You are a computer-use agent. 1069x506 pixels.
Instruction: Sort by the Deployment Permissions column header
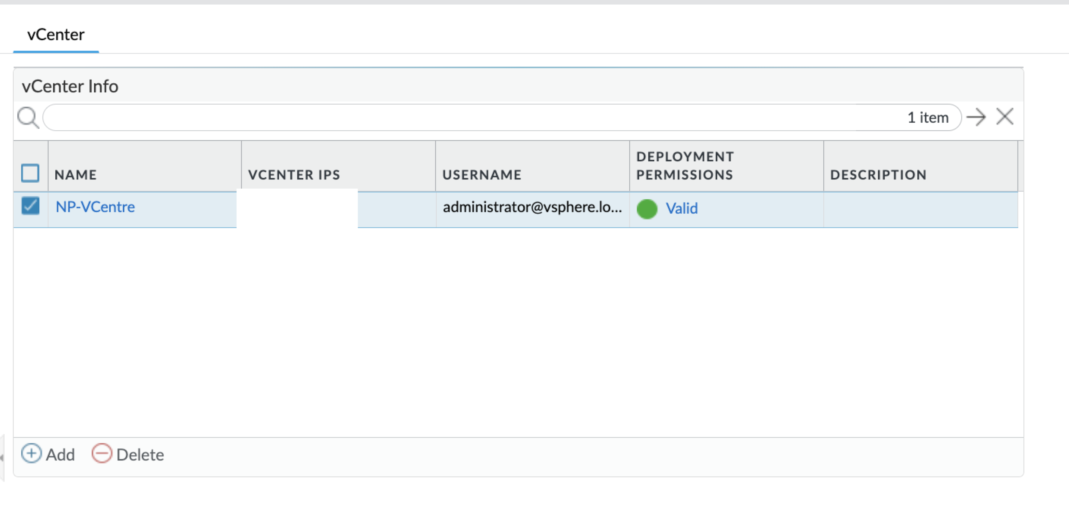(685, 166)
